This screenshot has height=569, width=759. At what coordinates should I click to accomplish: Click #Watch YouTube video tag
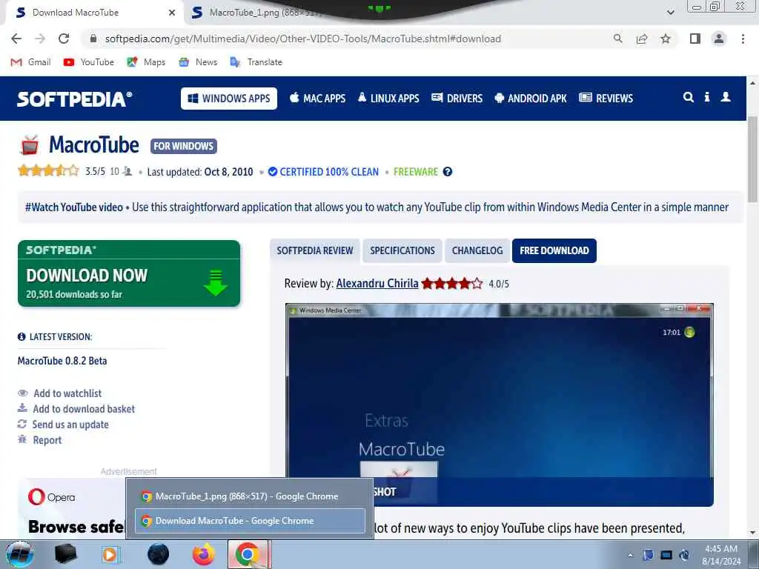(x=74, y=207)
